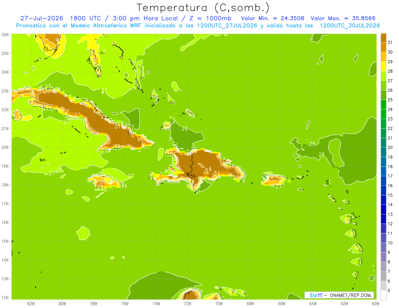Click legend scale value '23'
This screenshot has width=399, height=308.
(x=390, y=119)
